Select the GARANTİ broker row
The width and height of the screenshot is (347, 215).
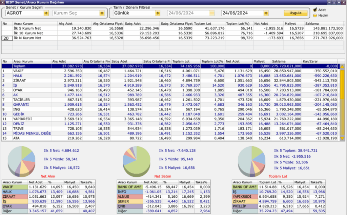coord(170,105)
